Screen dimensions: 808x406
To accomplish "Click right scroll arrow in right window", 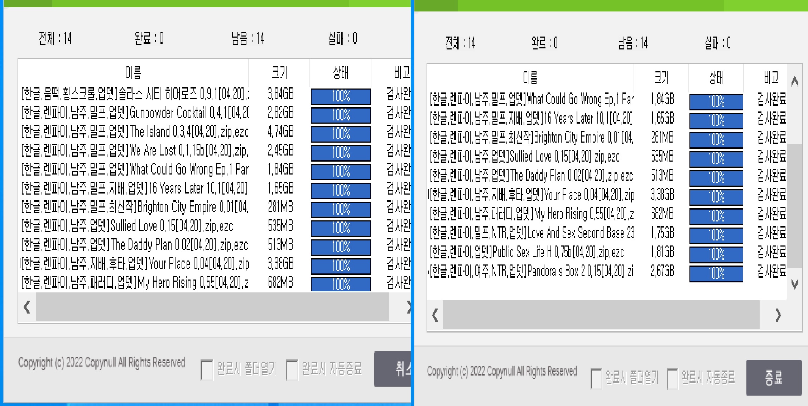I will click(x=778, y=315).
